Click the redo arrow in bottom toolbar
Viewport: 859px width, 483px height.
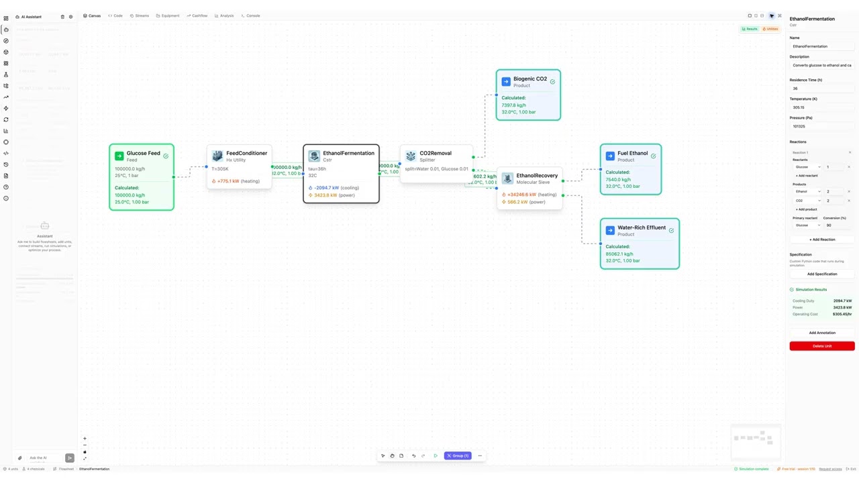423,455
